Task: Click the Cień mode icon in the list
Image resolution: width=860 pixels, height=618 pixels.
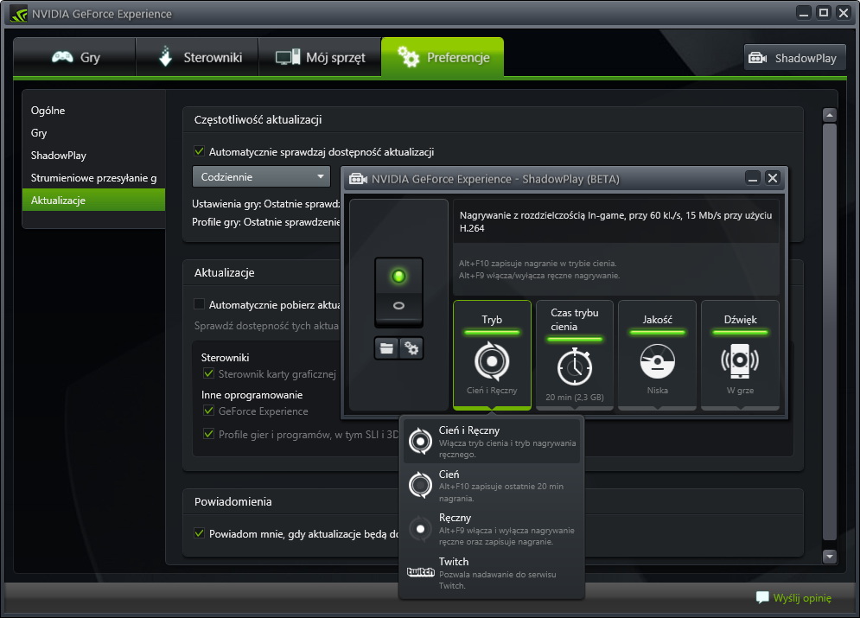Action: (421, 485)
